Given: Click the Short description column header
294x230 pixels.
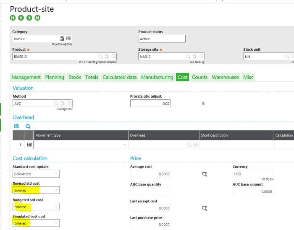Looking at the screenshot, I should [236, 135].
